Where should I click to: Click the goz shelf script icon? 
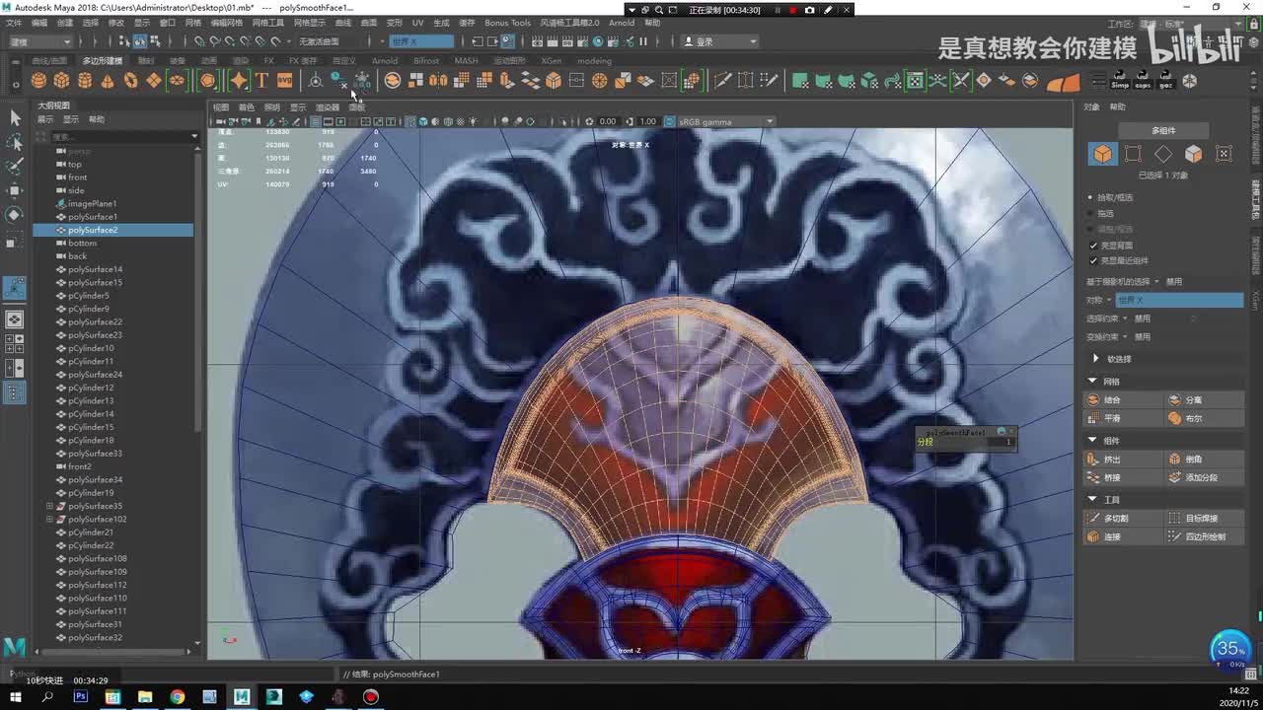click(x=1165, y=80)
